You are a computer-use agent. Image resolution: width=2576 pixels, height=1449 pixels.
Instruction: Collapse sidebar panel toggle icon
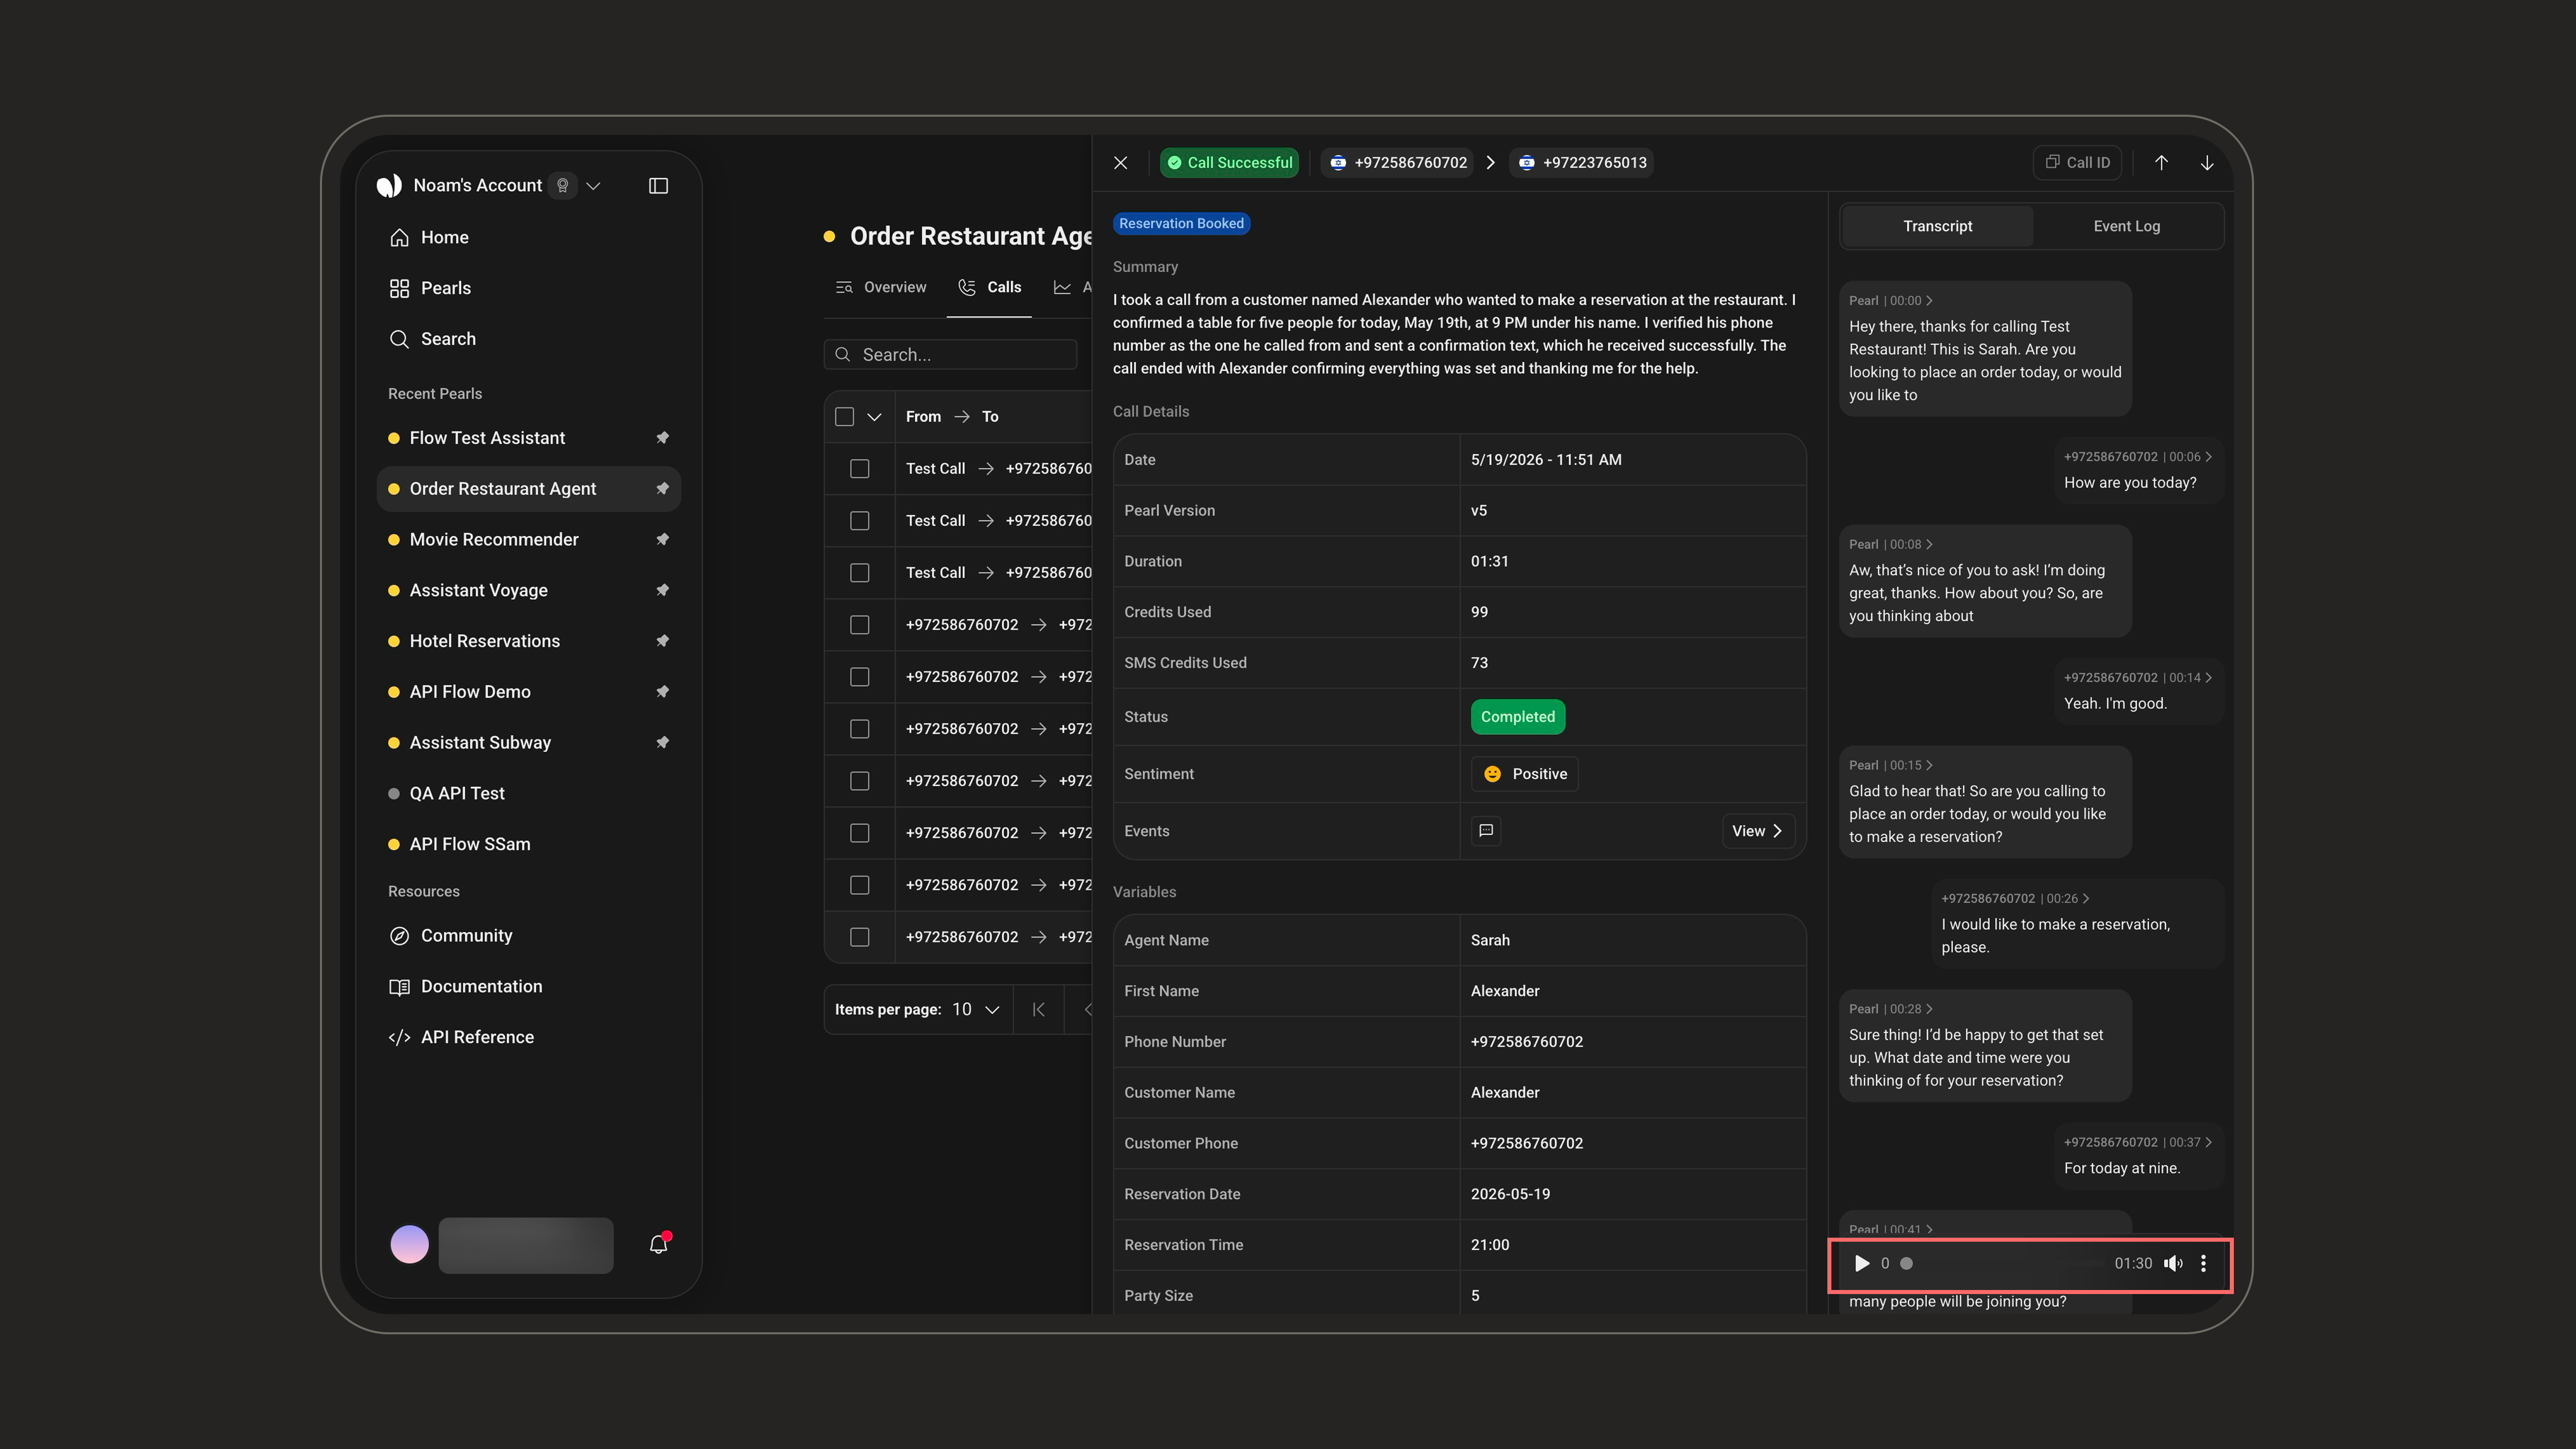click(658, 185)
